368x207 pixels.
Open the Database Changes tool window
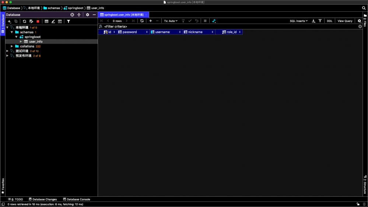[x=43, y=199]
